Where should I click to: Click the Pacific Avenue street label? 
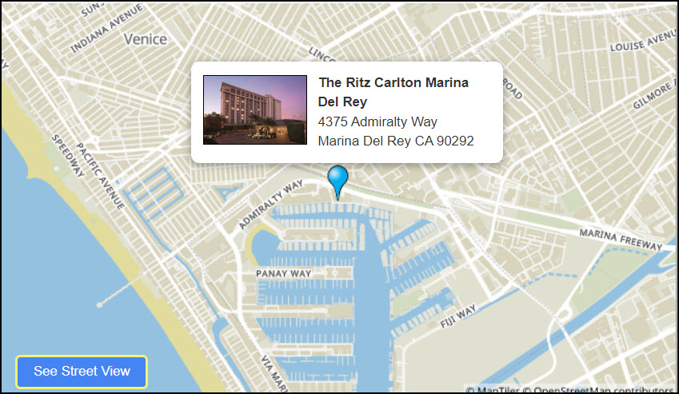click(101, 176)
